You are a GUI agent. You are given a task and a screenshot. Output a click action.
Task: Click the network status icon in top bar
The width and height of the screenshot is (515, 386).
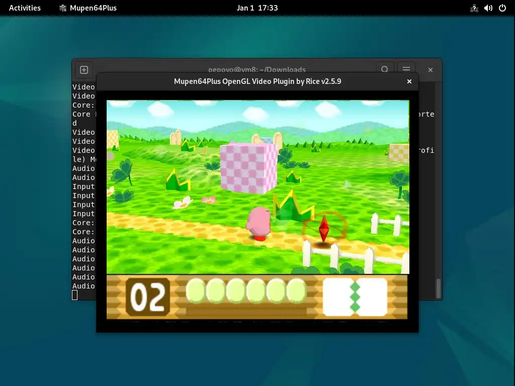point(474,8)
